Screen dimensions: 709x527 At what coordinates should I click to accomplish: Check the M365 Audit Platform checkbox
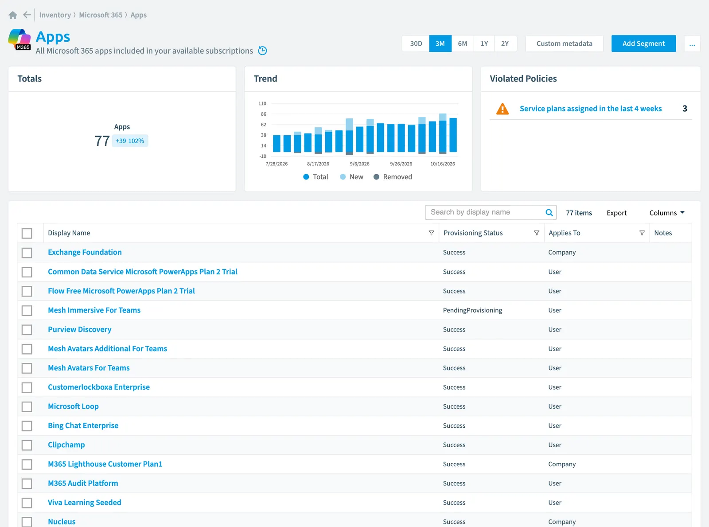pos(27,484)
